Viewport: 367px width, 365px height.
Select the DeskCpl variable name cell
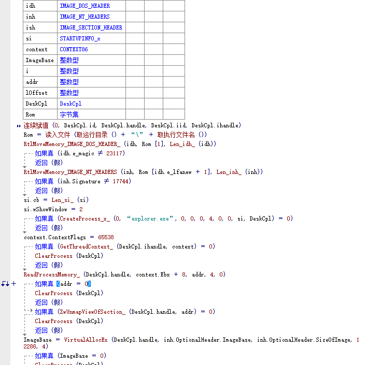40,104
